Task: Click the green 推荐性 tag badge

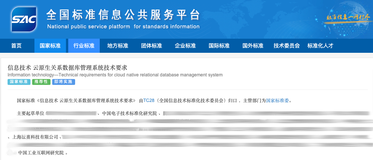Action: tap(41, 82)
